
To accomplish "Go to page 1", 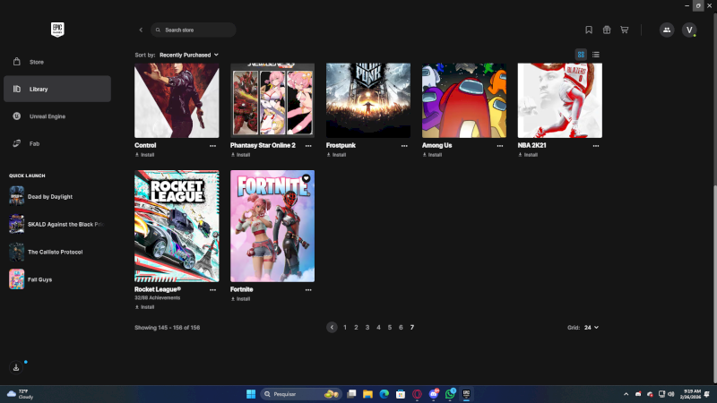I will (345, 327).
